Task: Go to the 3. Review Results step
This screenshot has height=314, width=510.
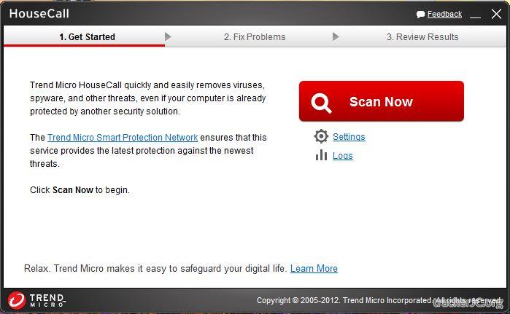Action: coord(422,36)
